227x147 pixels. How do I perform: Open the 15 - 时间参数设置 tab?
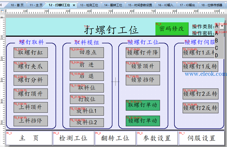(x=140, y=5)
